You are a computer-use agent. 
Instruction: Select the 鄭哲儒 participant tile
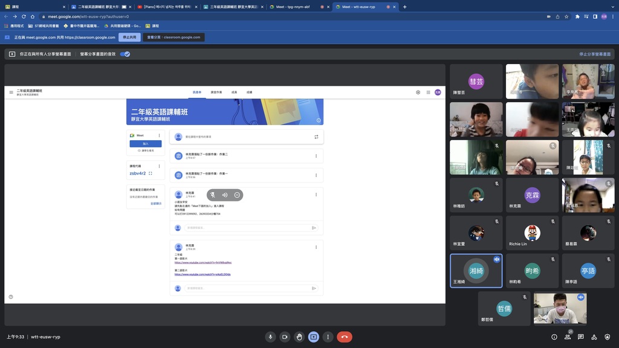[x=504, y=309]
